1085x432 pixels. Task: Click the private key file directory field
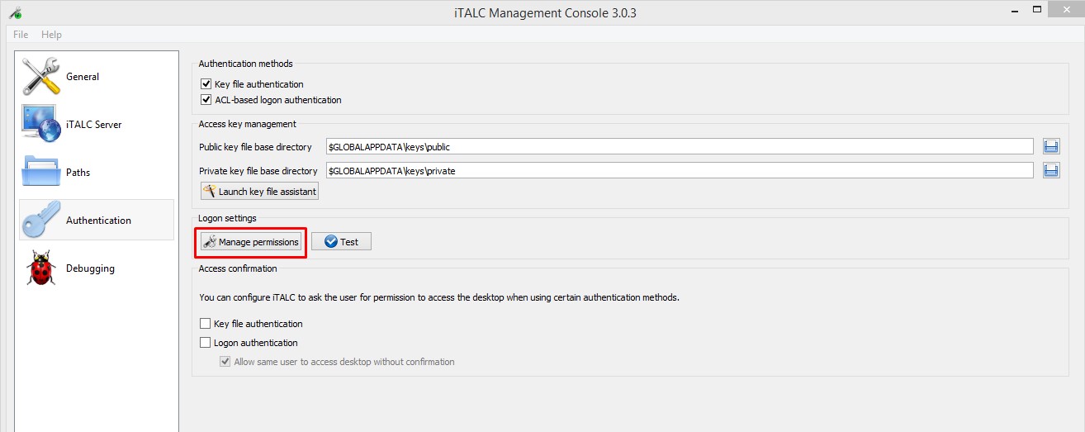[x=679, y=170]
